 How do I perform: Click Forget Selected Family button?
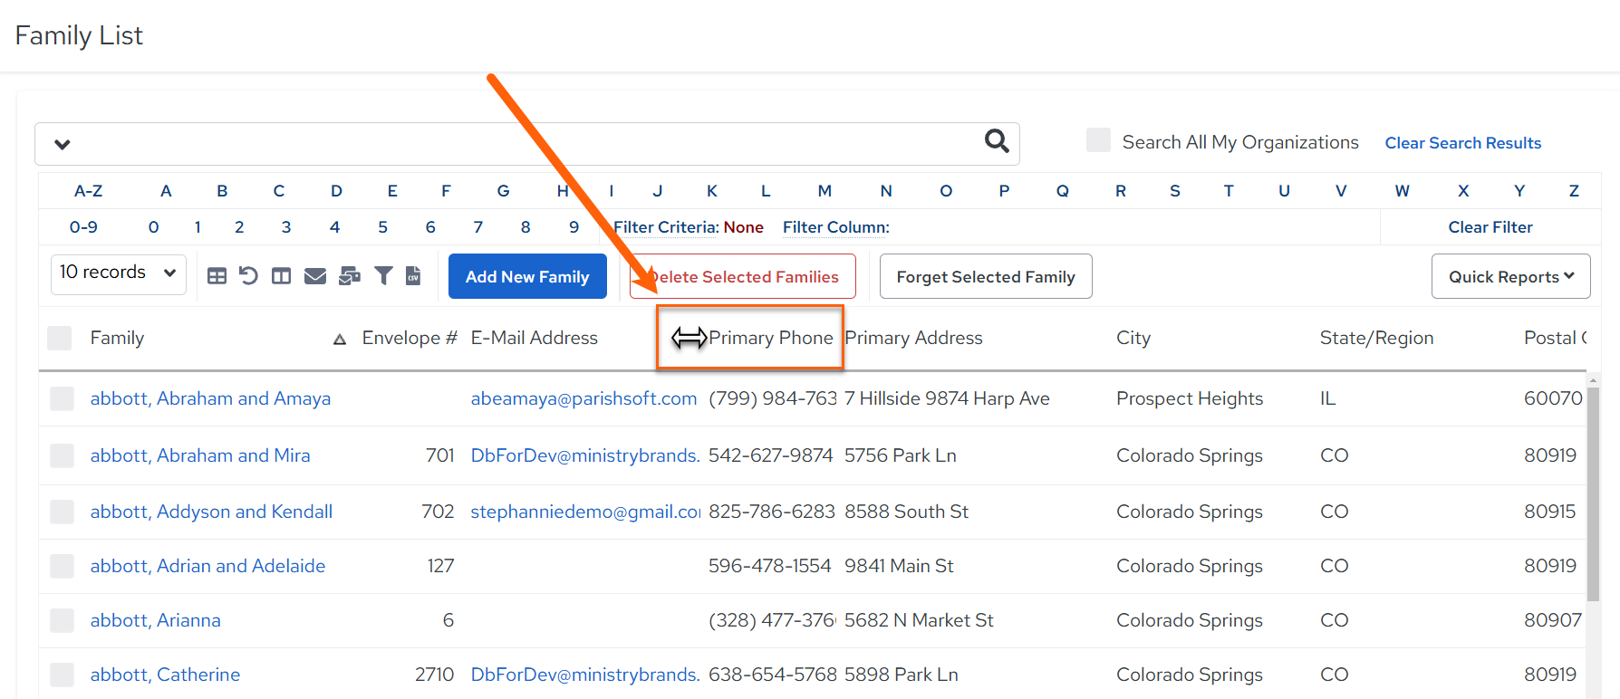click(986, 276)
